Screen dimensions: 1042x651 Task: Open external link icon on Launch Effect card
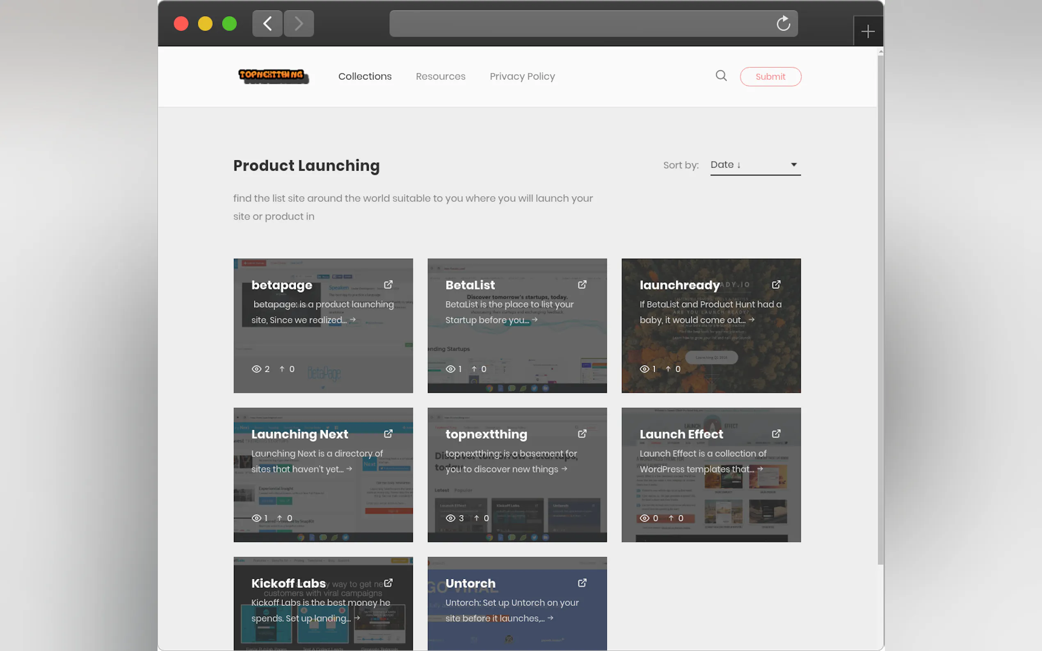tap(776, 434)
